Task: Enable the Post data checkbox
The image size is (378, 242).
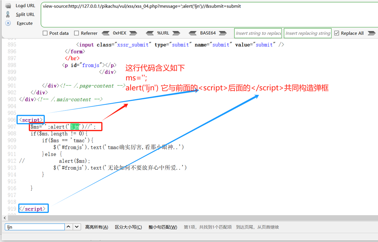Action: pos(45,33)
